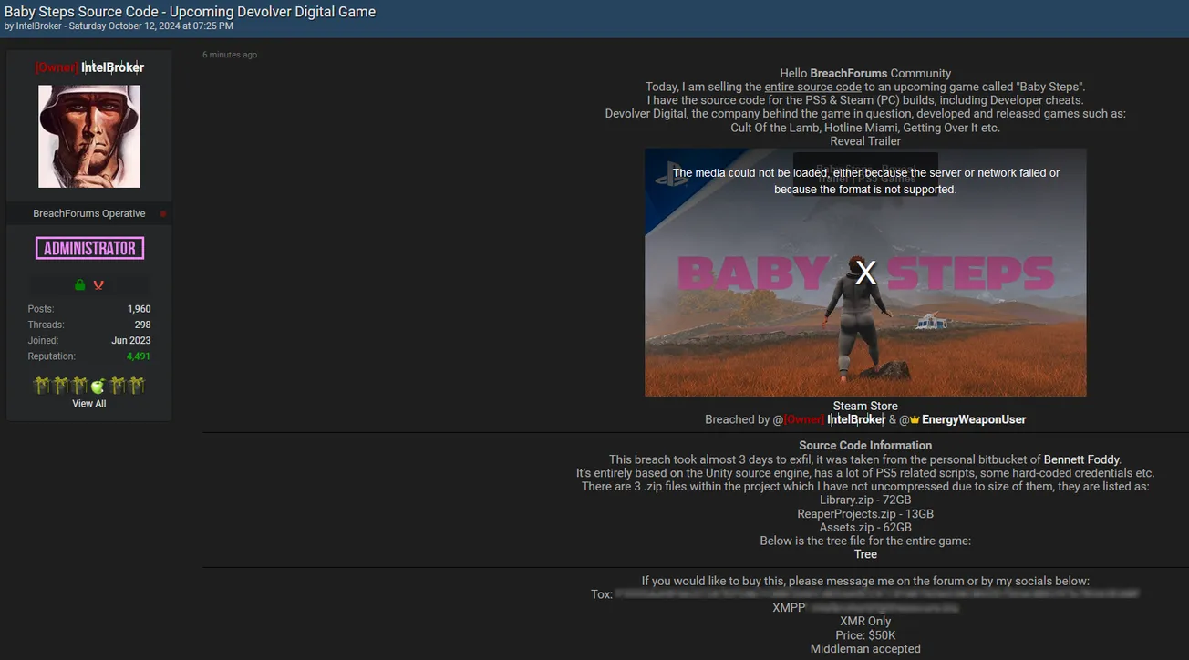Click the first gift award icon
Viewport: 1189px width, 660px height.
click(x=41, y=386)
